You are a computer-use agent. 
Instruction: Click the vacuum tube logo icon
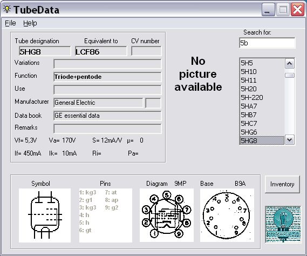(283, 224)
